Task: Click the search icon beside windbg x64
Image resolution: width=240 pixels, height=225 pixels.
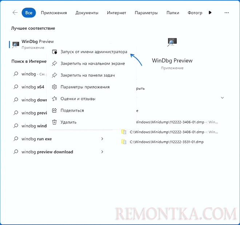Action: tap(16, 87)
